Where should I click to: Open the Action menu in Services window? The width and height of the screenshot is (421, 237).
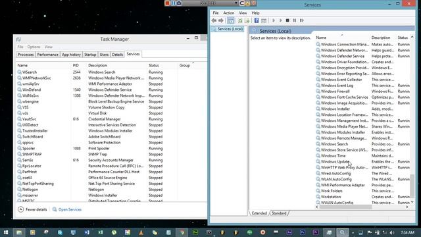[228, 13]
